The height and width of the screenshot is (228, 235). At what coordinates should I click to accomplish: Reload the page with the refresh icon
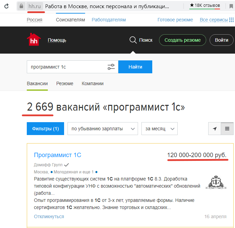(6, 6)
